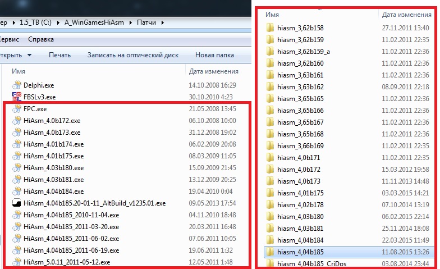Click icon of HiAsm_4.04b185_2011-03-20.exe
The height and width of the screenshot is (269, 440).
[x=17, y=227]
